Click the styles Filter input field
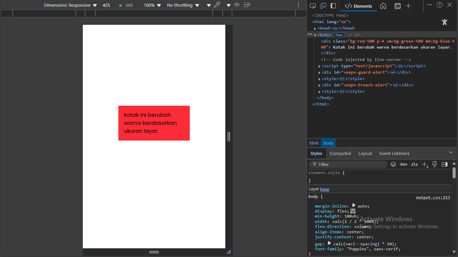The width and height of the screenshot is (458, 257). click(x=348, y=164)
